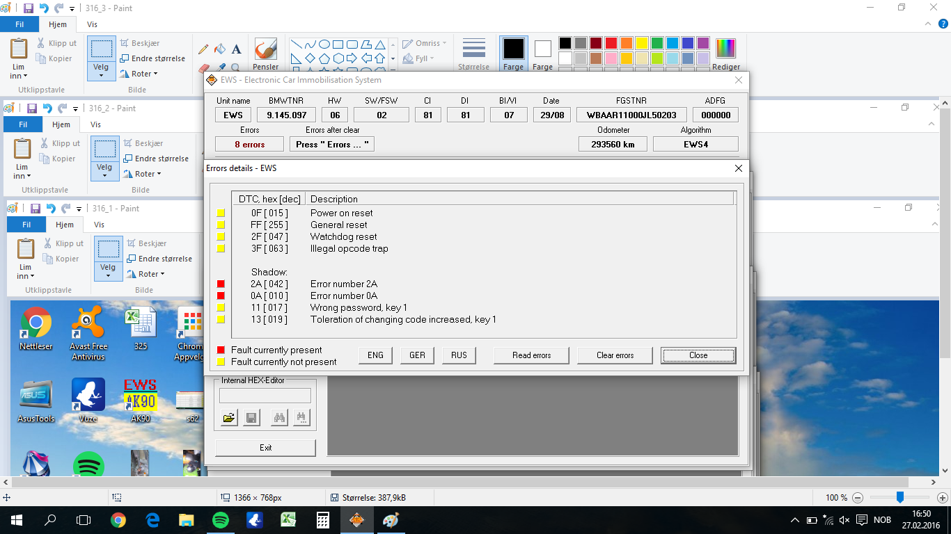This screenshot has width=951, height=534.
Task: Switch to the Vis tab
Action: pos(93,24)
